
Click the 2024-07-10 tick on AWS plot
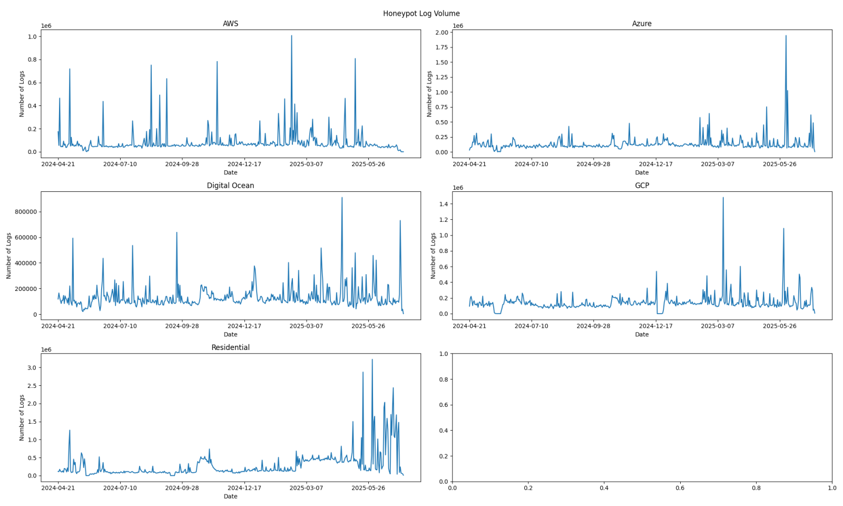click(x=120, y=164)
